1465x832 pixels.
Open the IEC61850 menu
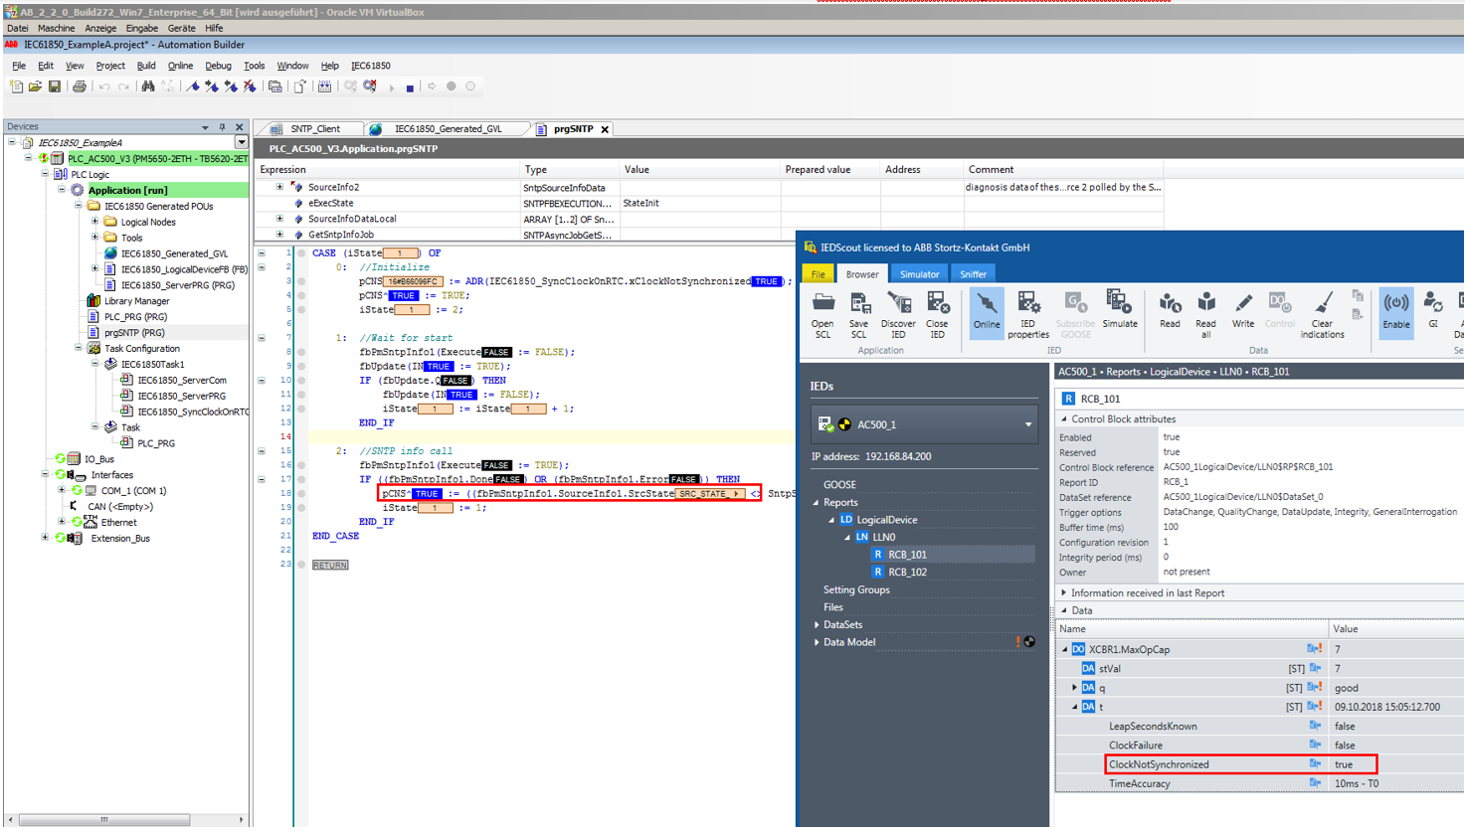click(x=370, y=67)
